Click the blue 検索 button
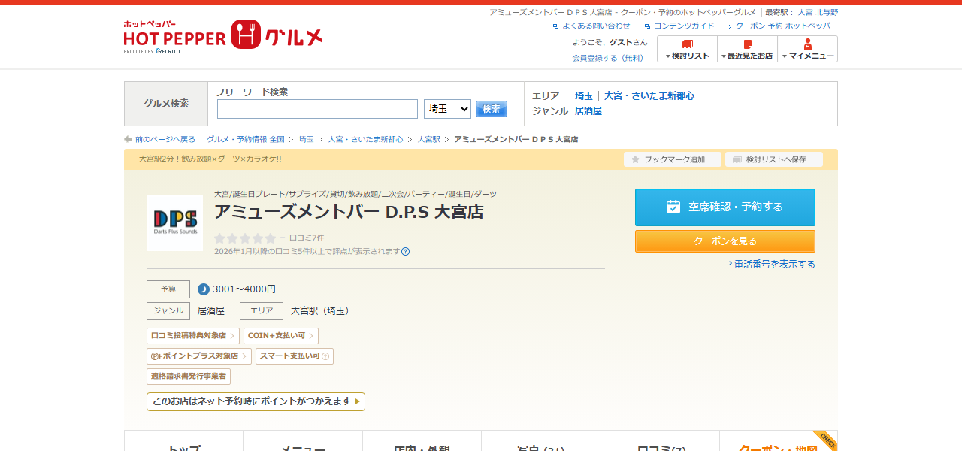Image resolution: width=962 pixels, height=451 pixels. 492,109
